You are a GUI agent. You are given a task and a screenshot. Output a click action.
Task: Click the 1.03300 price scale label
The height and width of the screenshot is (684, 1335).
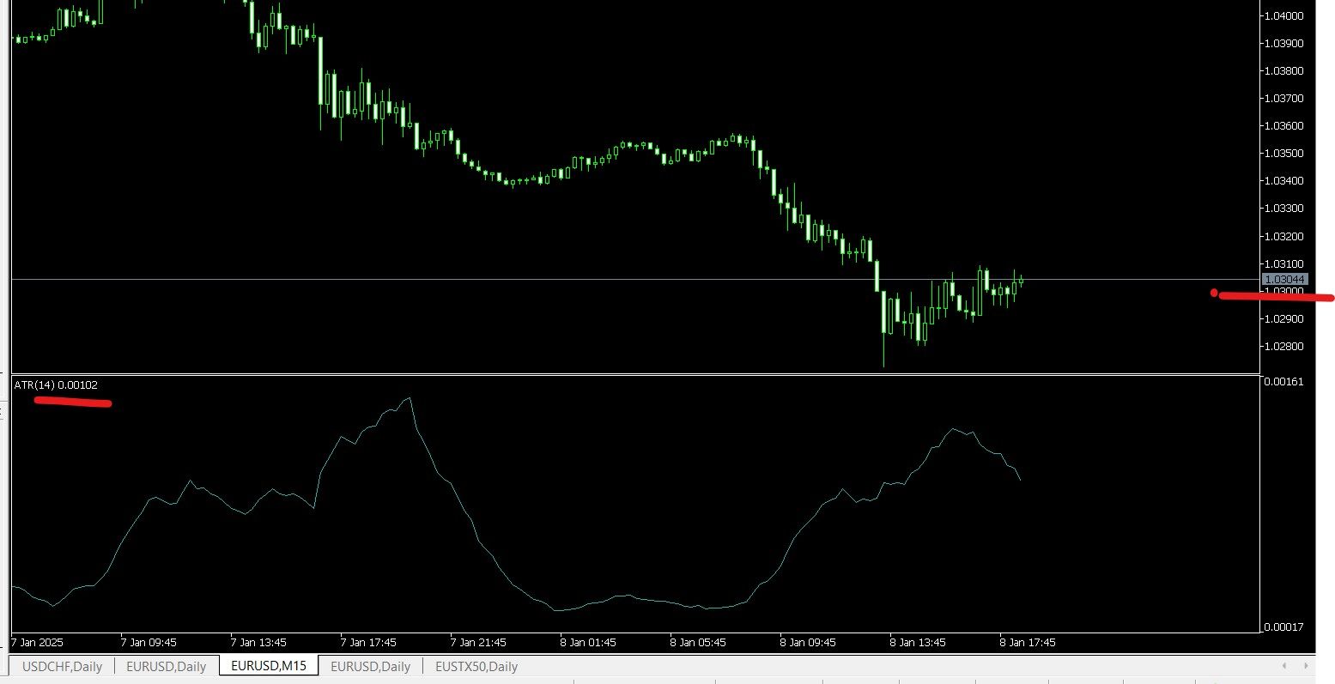(x=1285, y=208)
